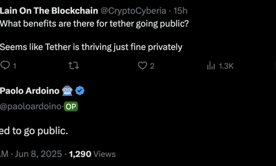Screen dimensions: 276x166
Task: Open the @CryptoCyberia handle link
Action: pos(133,11)
